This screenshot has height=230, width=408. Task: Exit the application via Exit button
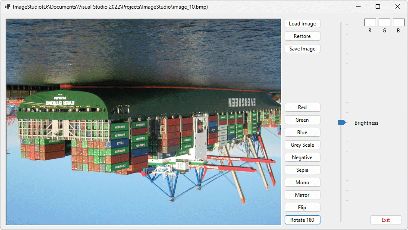pos(386,220)
